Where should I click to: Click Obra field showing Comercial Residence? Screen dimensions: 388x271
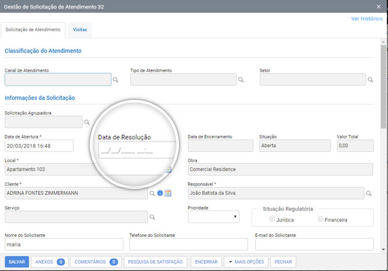[x=280, y=169]
